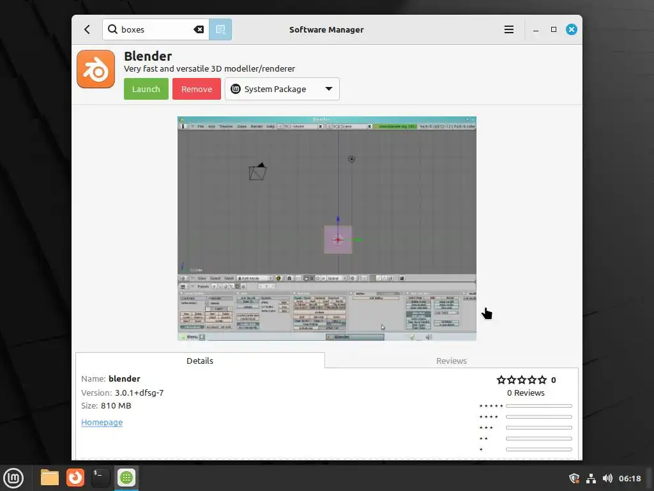This screenshot has height=491, width=654.
Task: Click the 06:18 clock
Action: 630,478
